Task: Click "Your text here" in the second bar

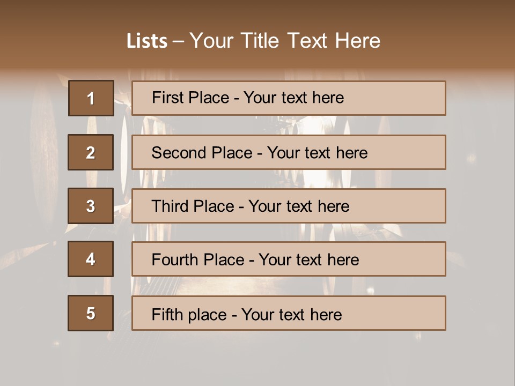Action: 317,153
